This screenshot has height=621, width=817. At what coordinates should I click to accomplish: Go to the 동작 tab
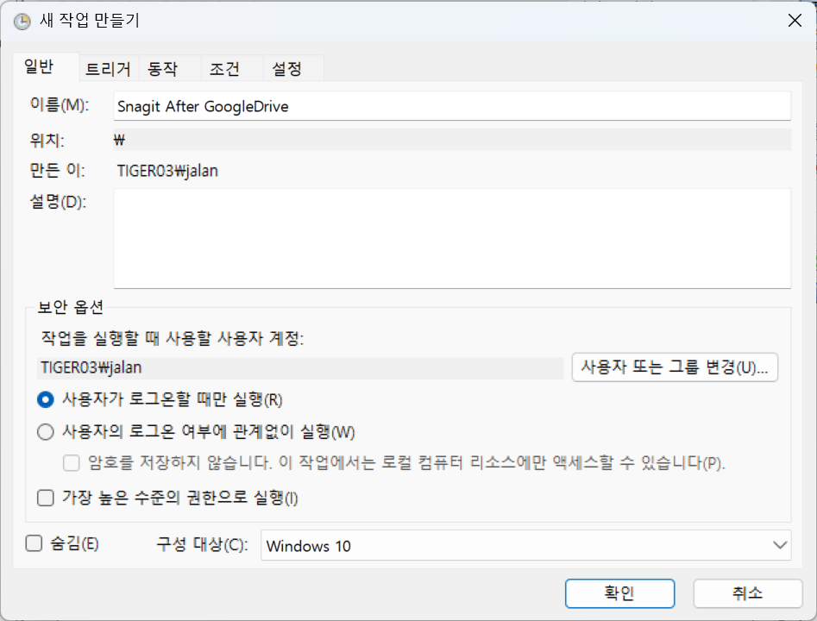(162, 69)
